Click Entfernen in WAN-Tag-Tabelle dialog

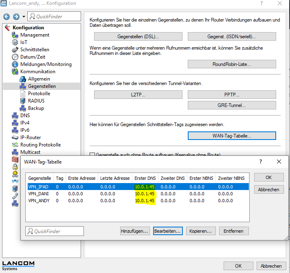234,231
